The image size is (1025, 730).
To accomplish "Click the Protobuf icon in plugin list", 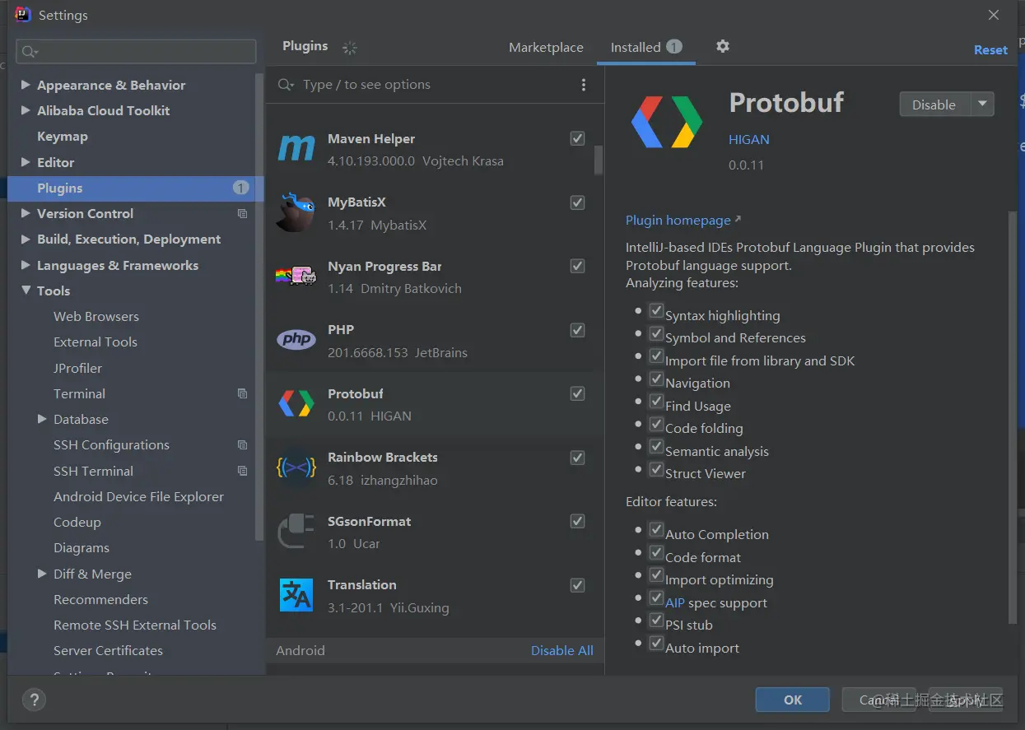I will tap(296, 404).
